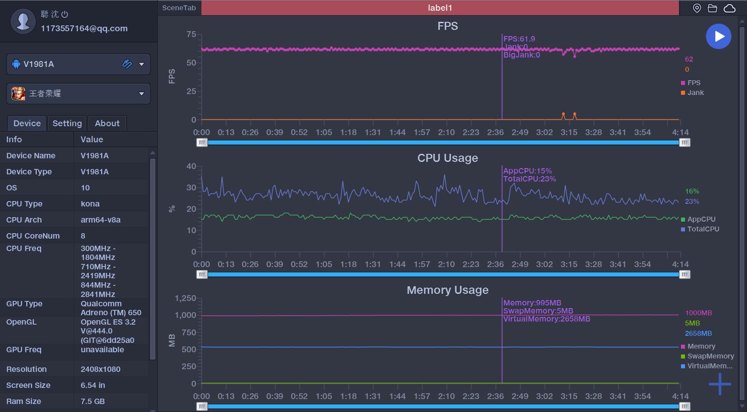Viewport: 747px width, 412px height.
Task: Click the power icon beside the username
Action: [65, 14]
